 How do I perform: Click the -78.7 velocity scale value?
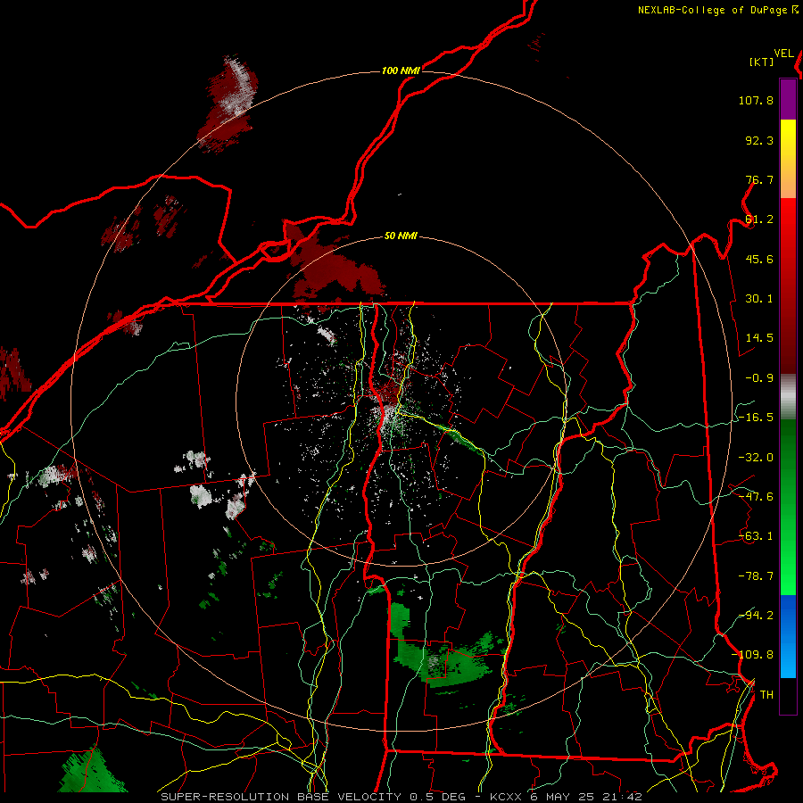tap(756, 576)
